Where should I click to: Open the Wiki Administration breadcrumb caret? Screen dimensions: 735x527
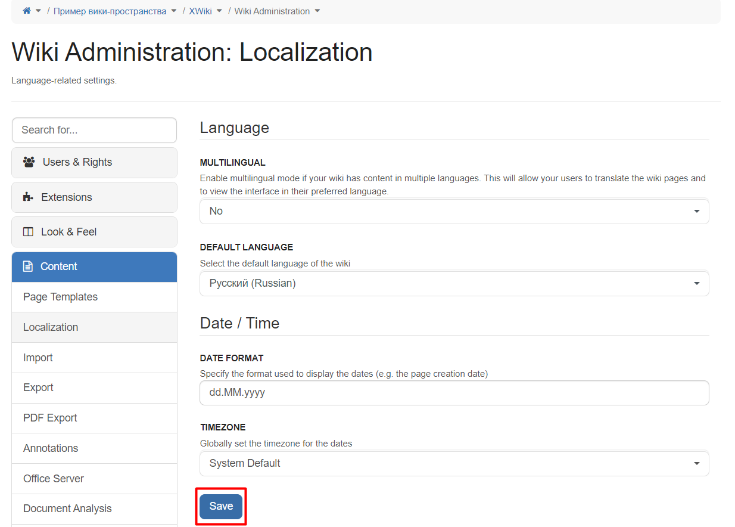click(317, 11)
